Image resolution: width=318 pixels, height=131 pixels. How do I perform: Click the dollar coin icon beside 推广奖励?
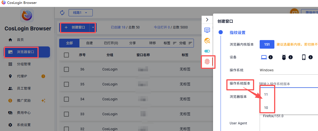[10, 101]
